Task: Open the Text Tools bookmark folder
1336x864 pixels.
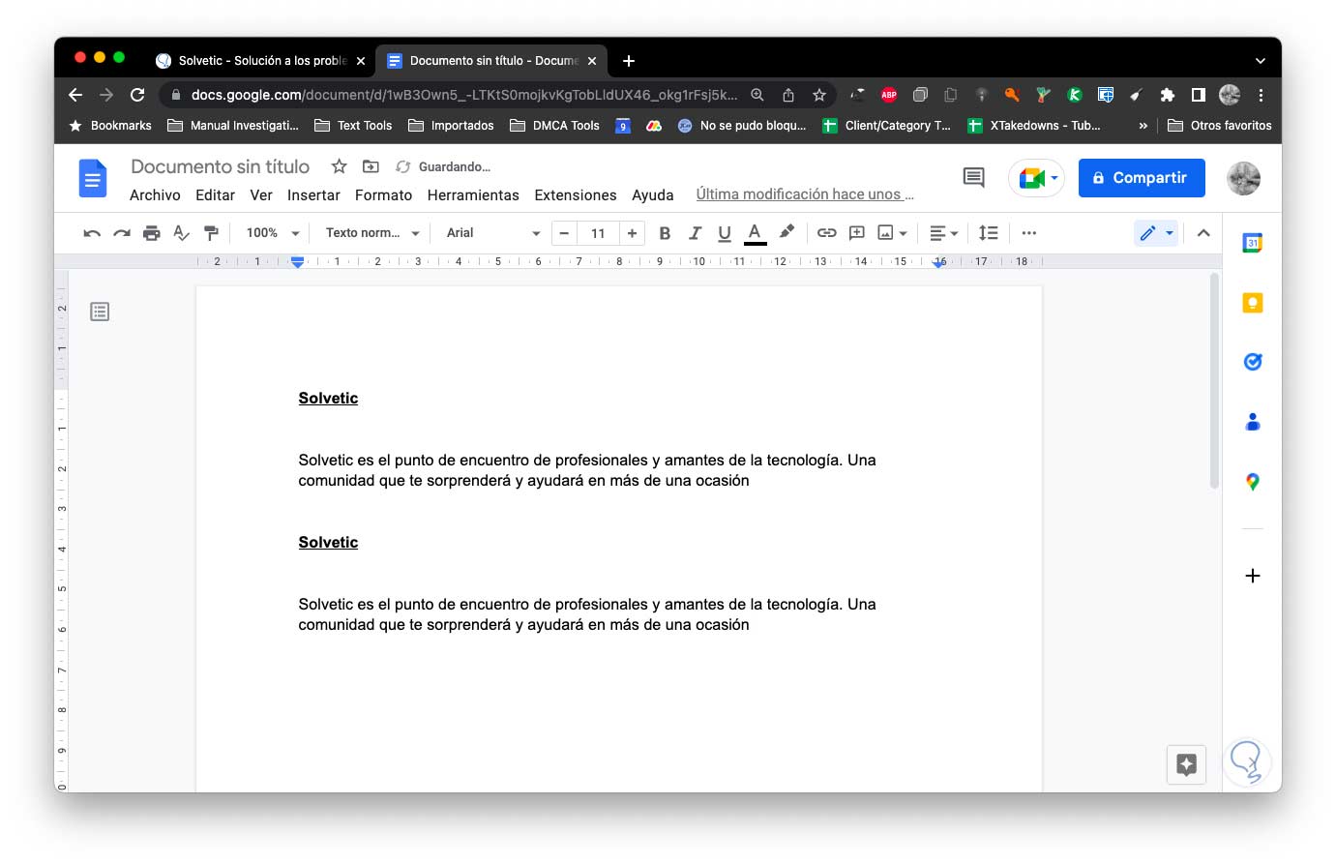Action: [353, 126]
